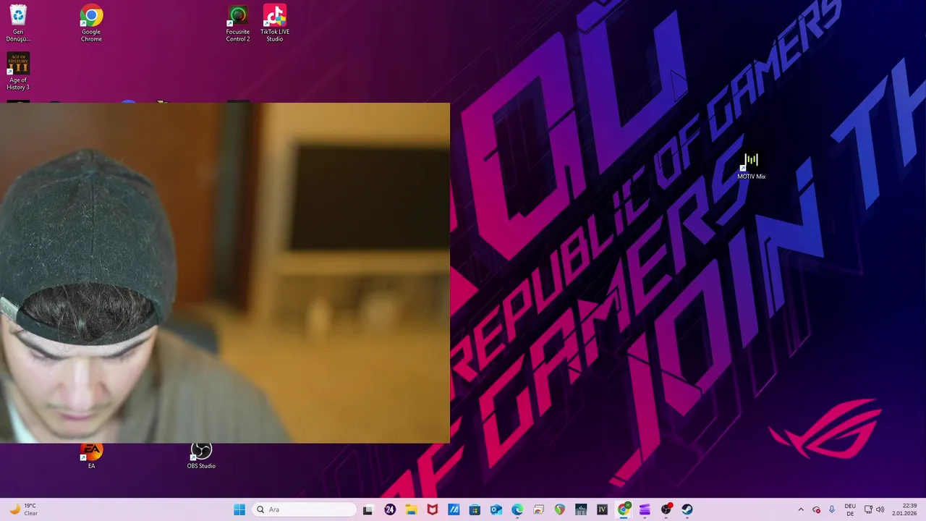Expand hidden system tray icons chevron
Image resolution: width=926 pixels, height=521 pixels.
point(801,509)
